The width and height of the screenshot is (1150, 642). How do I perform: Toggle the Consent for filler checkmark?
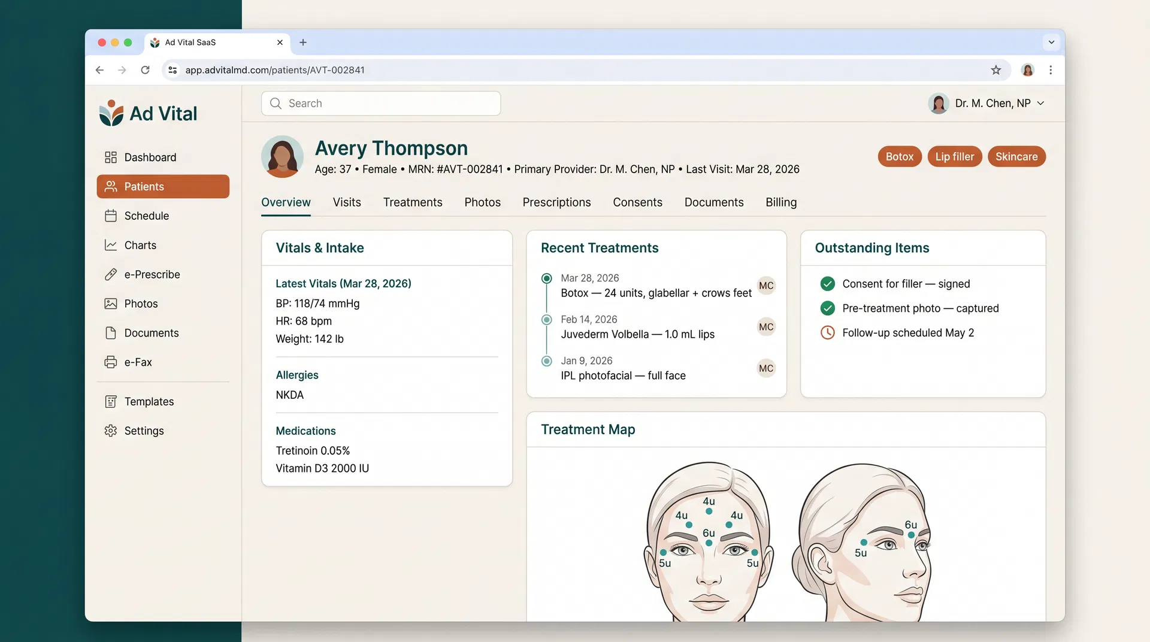click(828, 284)
